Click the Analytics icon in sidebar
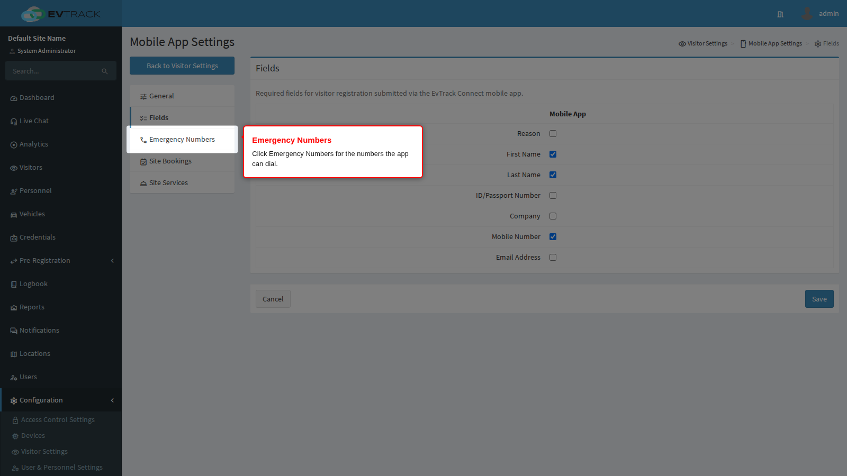The width and height of the screenshot is (847, 476). (x=14, y=145)
